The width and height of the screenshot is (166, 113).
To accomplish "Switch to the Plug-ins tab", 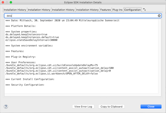I will [x=118, y=10].
